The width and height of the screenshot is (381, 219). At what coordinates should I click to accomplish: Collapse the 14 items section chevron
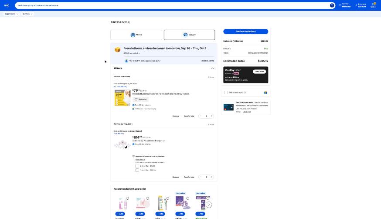[212, 68]
